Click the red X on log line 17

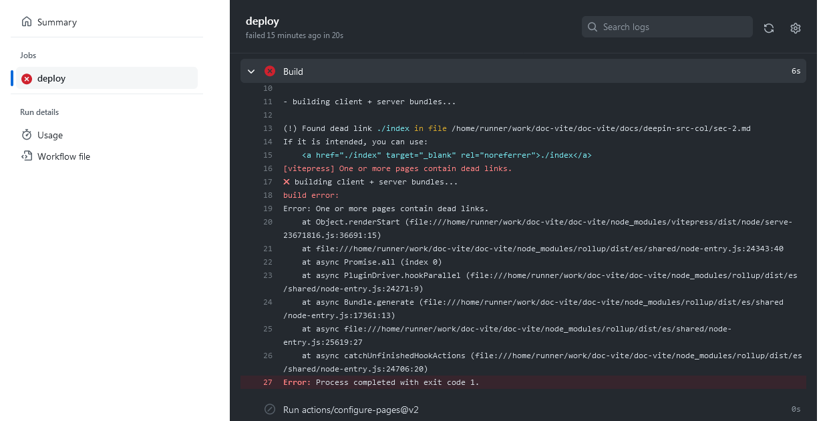click(x=287, y=182)
